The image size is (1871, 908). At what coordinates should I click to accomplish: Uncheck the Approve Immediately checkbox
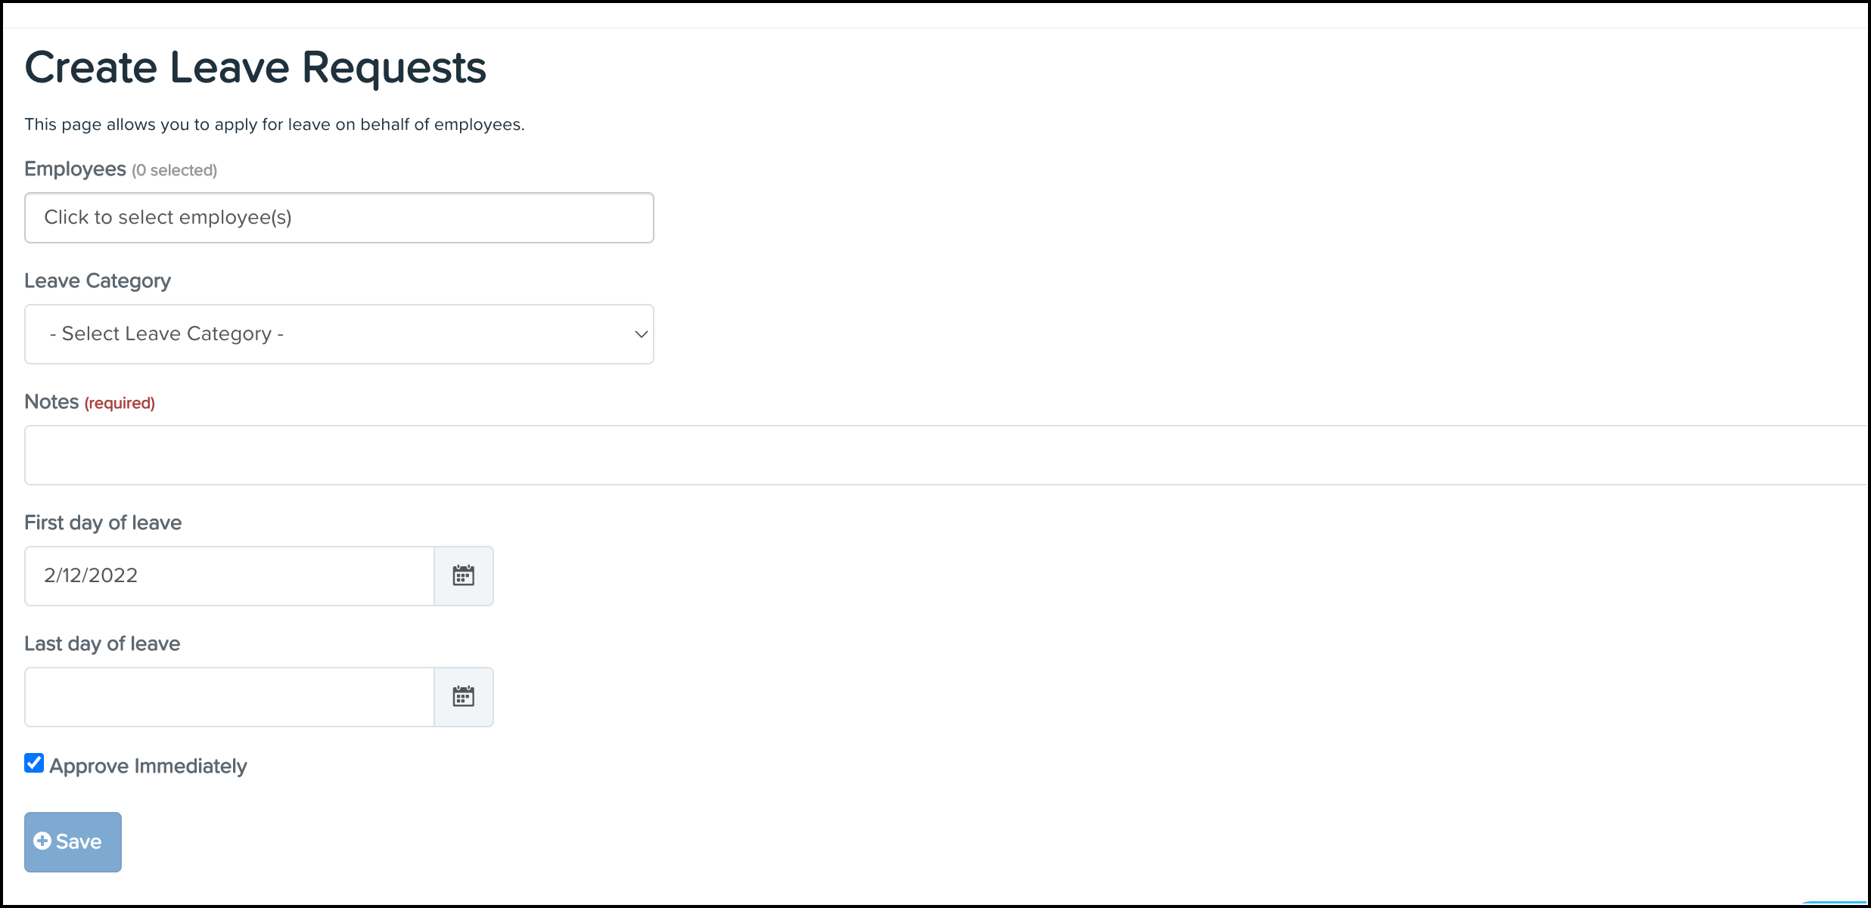[x=34, y=764]
